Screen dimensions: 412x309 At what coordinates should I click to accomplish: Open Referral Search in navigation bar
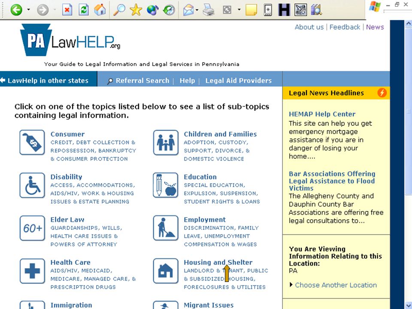click(142, 80)
